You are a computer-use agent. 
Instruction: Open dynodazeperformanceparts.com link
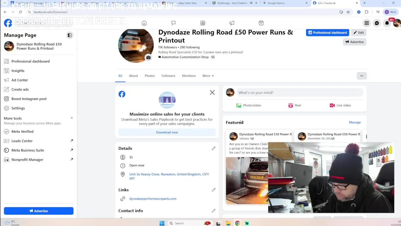coord(153,199)
